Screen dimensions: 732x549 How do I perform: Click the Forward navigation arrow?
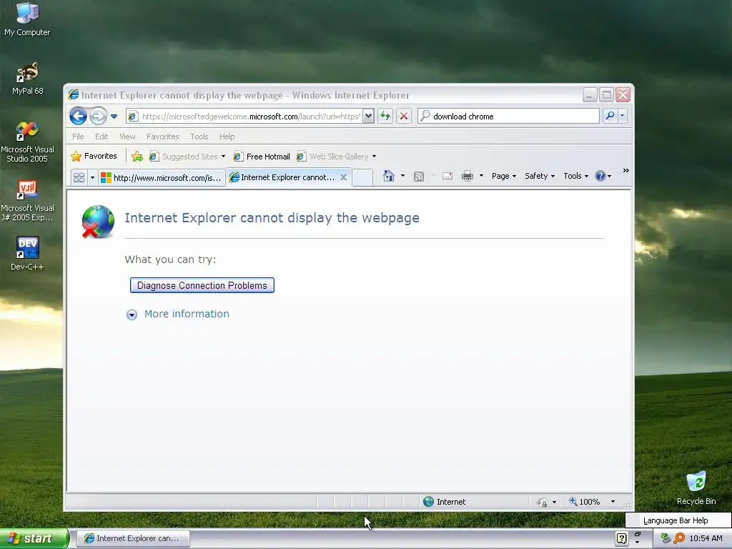click(x=98, y=117)
